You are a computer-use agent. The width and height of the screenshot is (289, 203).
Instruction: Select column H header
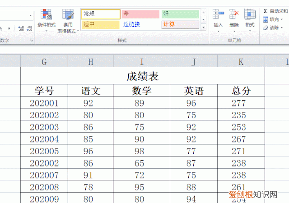tap(90, 61)
